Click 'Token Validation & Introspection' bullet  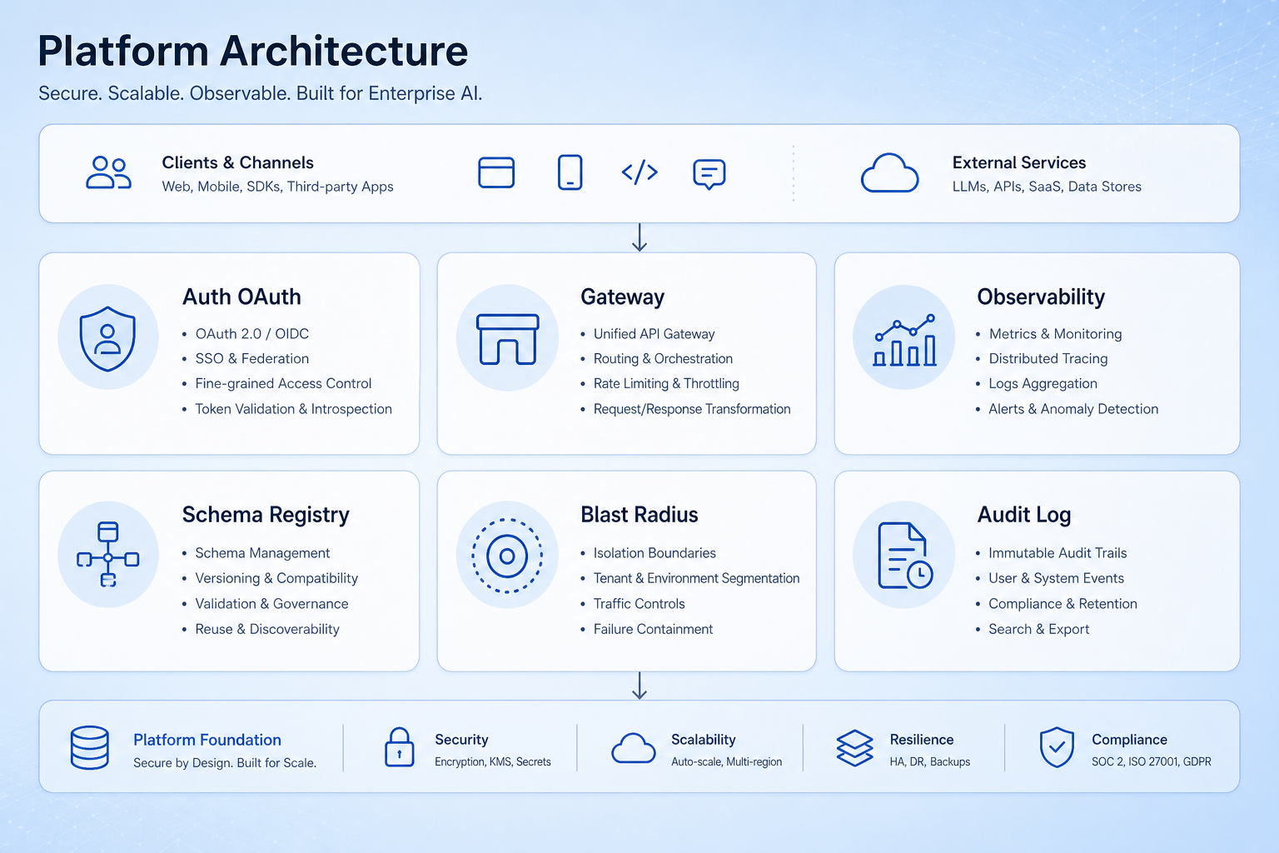click(293, 409)
